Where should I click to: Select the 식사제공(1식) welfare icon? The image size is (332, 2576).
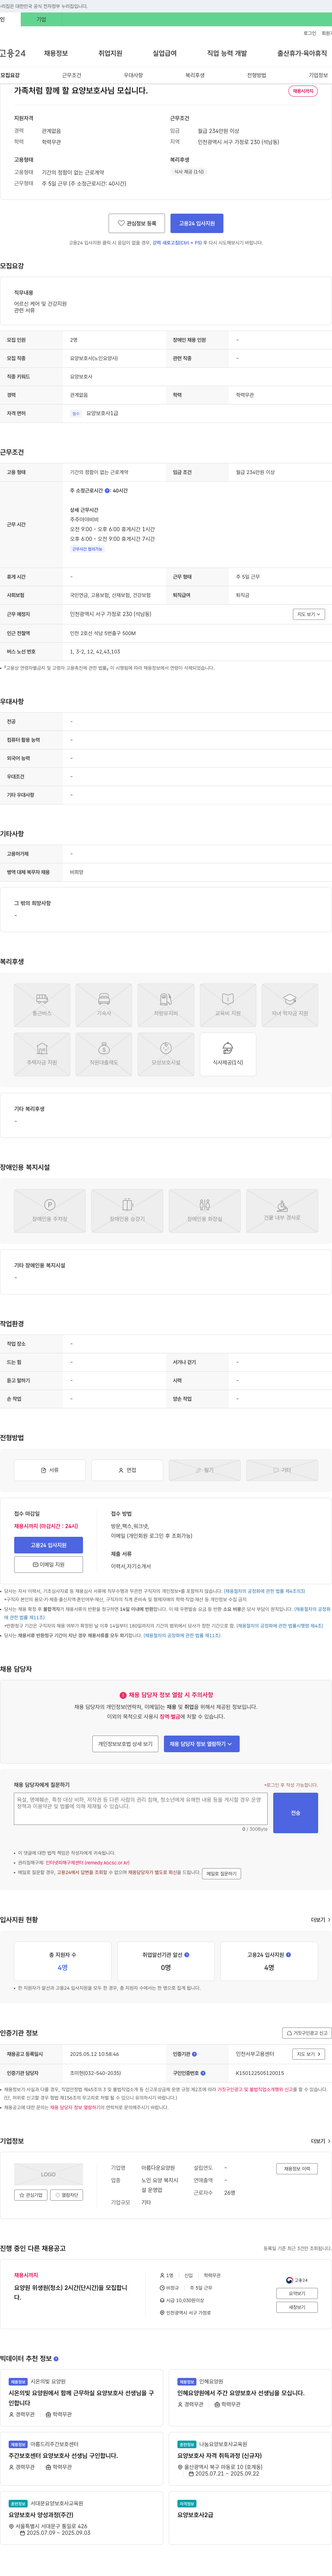pyautogui.click(x=228, y=1054)
